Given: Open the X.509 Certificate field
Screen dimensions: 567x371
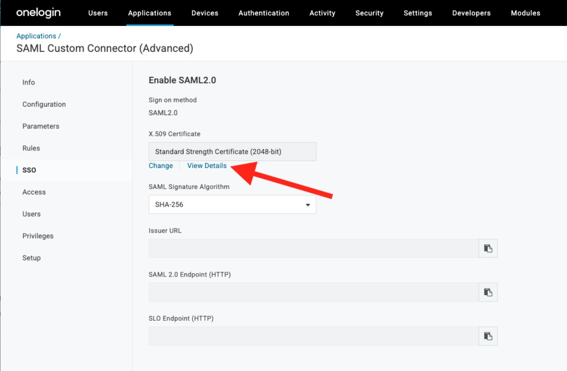Looking at the screenshot, I should 232,151.
